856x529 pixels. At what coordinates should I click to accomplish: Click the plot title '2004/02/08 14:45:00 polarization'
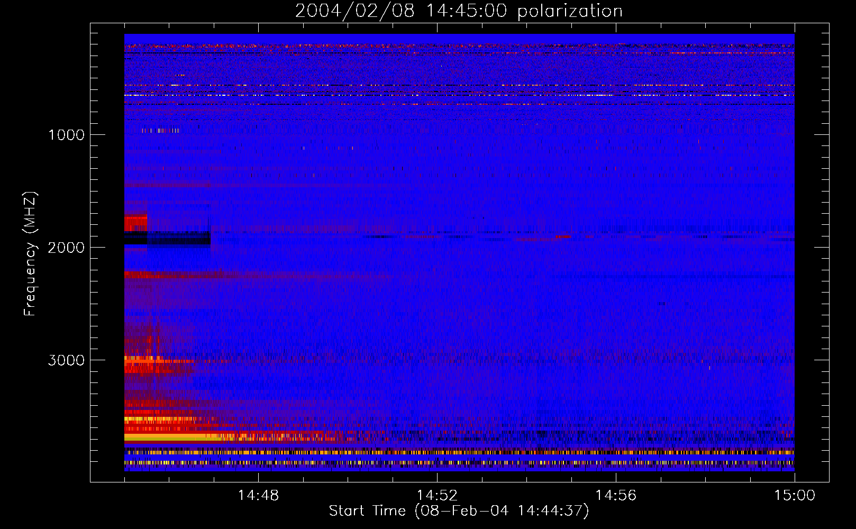coord(459,11)
